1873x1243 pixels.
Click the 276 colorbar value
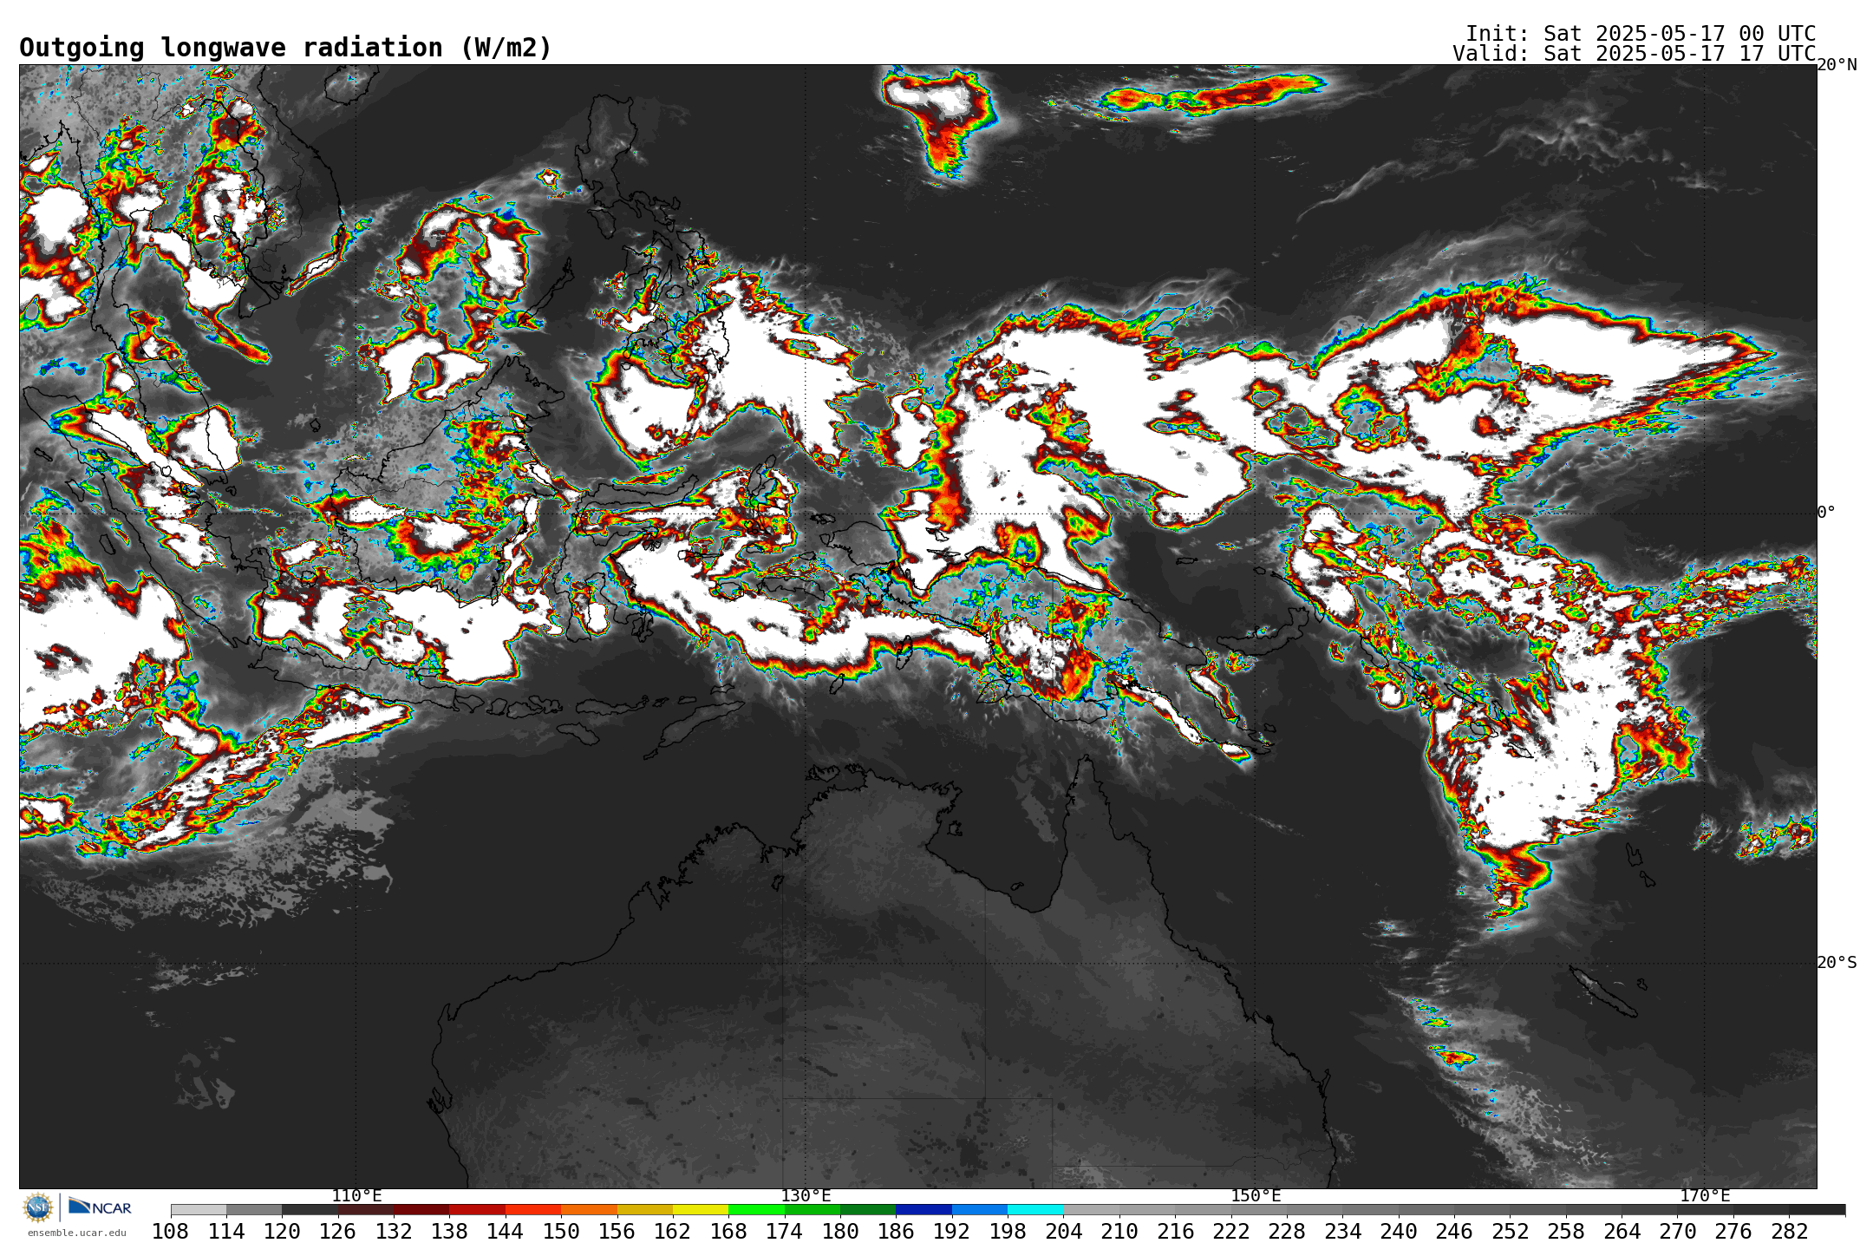pyautogui.click(x=1733, y=1231)
